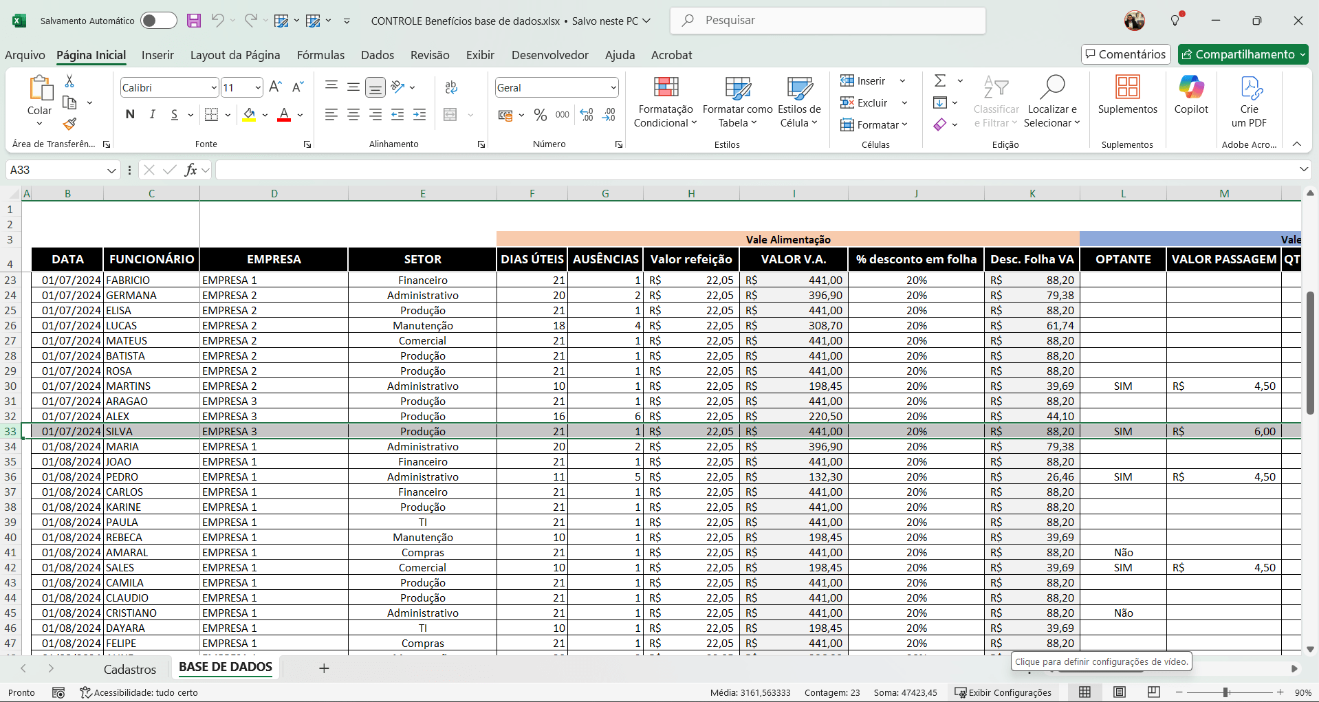1319x702 pixels.
Task: Click Localizar e Selecionar button
Action: (x=1052, y=102)
